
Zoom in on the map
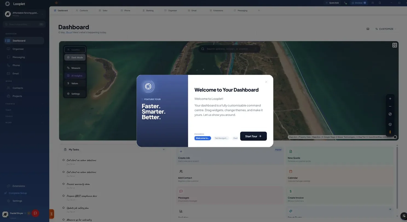pyautogui.click(x=390, y=99)
